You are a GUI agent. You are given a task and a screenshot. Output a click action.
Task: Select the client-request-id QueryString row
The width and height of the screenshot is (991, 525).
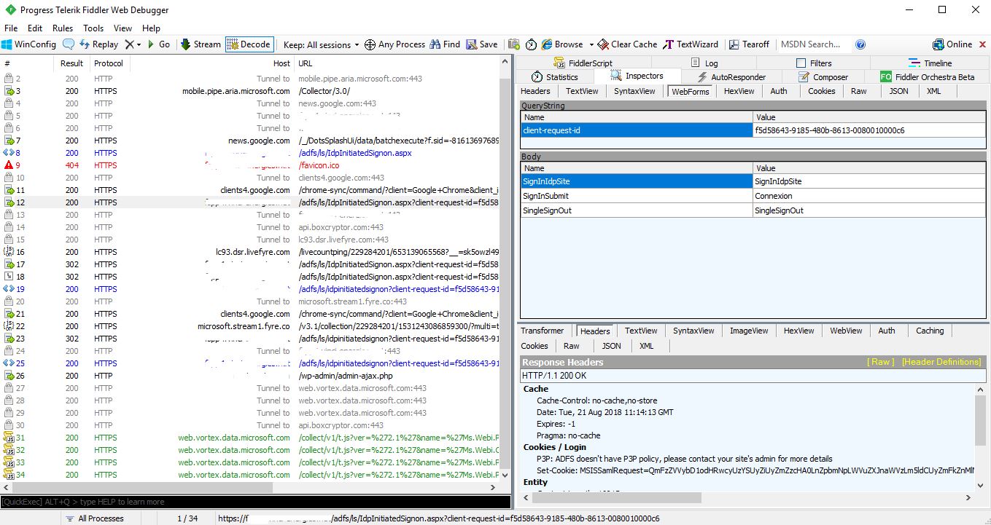pos(753,130)
